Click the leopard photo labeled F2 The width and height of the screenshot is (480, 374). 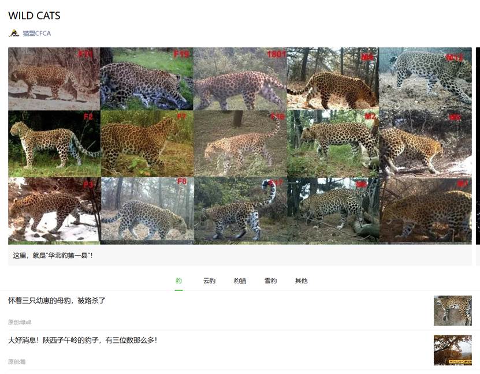[54, 143]
